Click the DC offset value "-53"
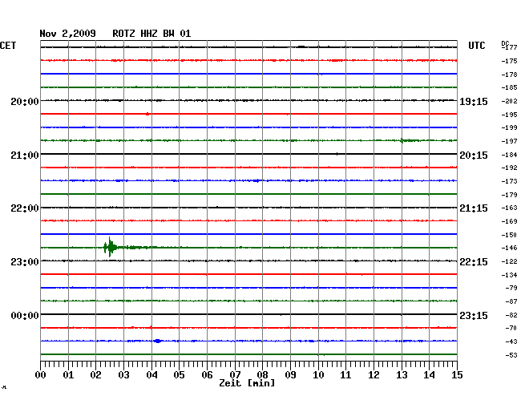 511,355
